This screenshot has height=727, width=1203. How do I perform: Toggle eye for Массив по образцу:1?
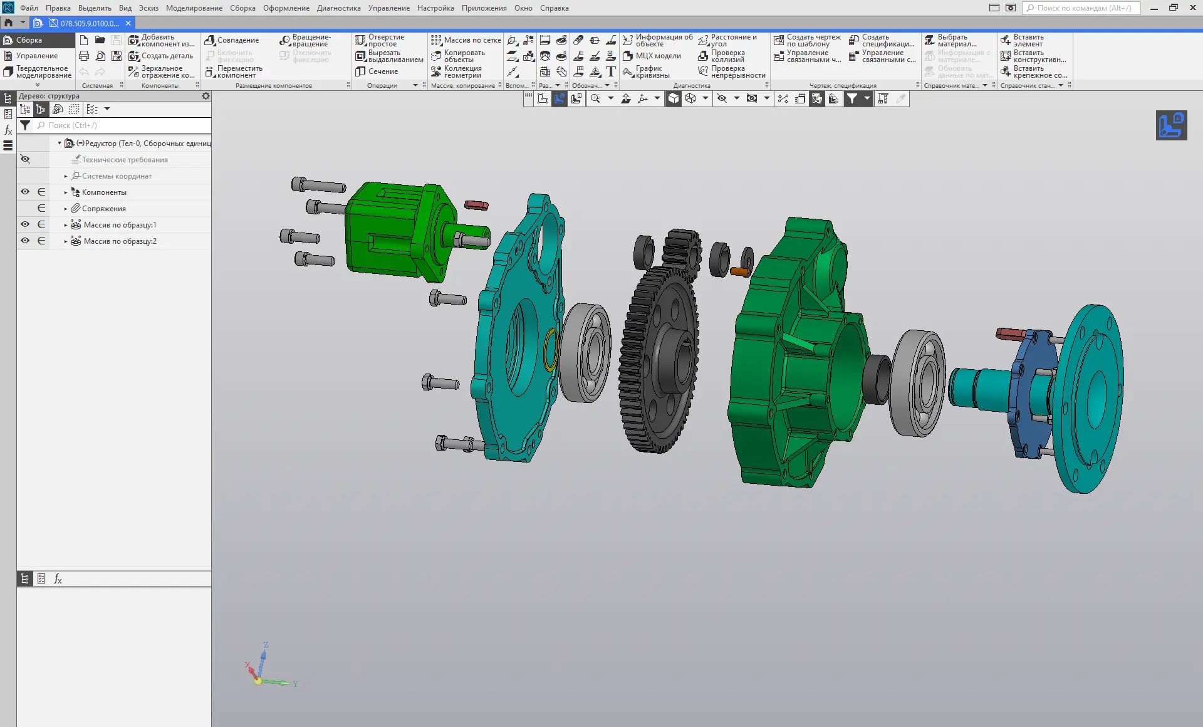25,224
